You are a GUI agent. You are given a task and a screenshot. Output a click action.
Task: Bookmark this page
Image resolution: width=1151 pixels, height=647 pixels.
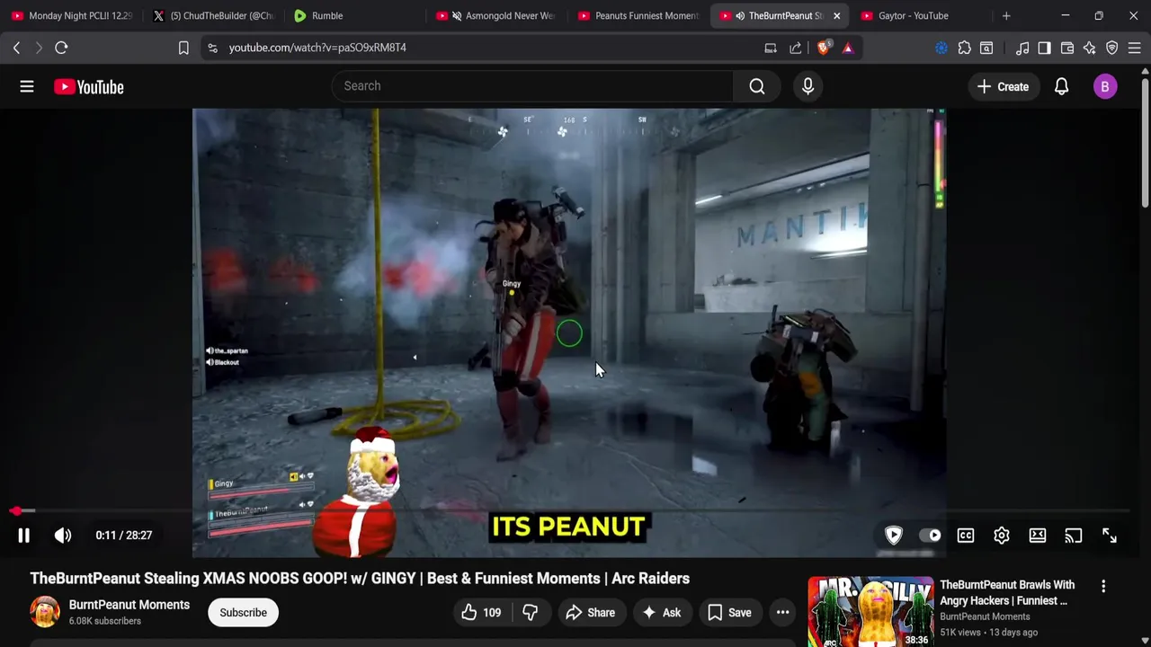click(x=183, y=48)
